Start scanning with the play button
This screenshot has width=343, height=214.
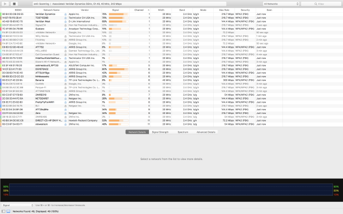[x=5, y=4]
